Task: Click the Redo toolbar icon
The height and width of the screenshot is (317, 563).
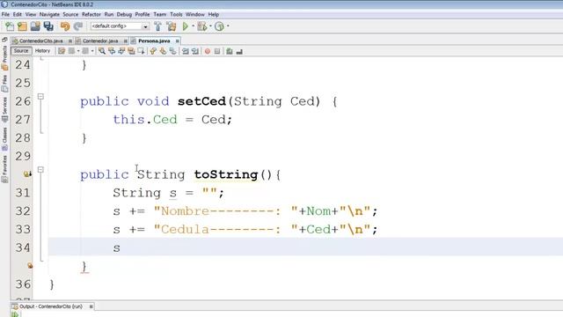Action: (x=77, y=26)
